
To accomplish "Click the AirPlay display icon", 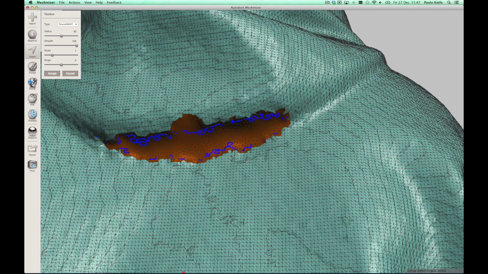I will point(347,2).
